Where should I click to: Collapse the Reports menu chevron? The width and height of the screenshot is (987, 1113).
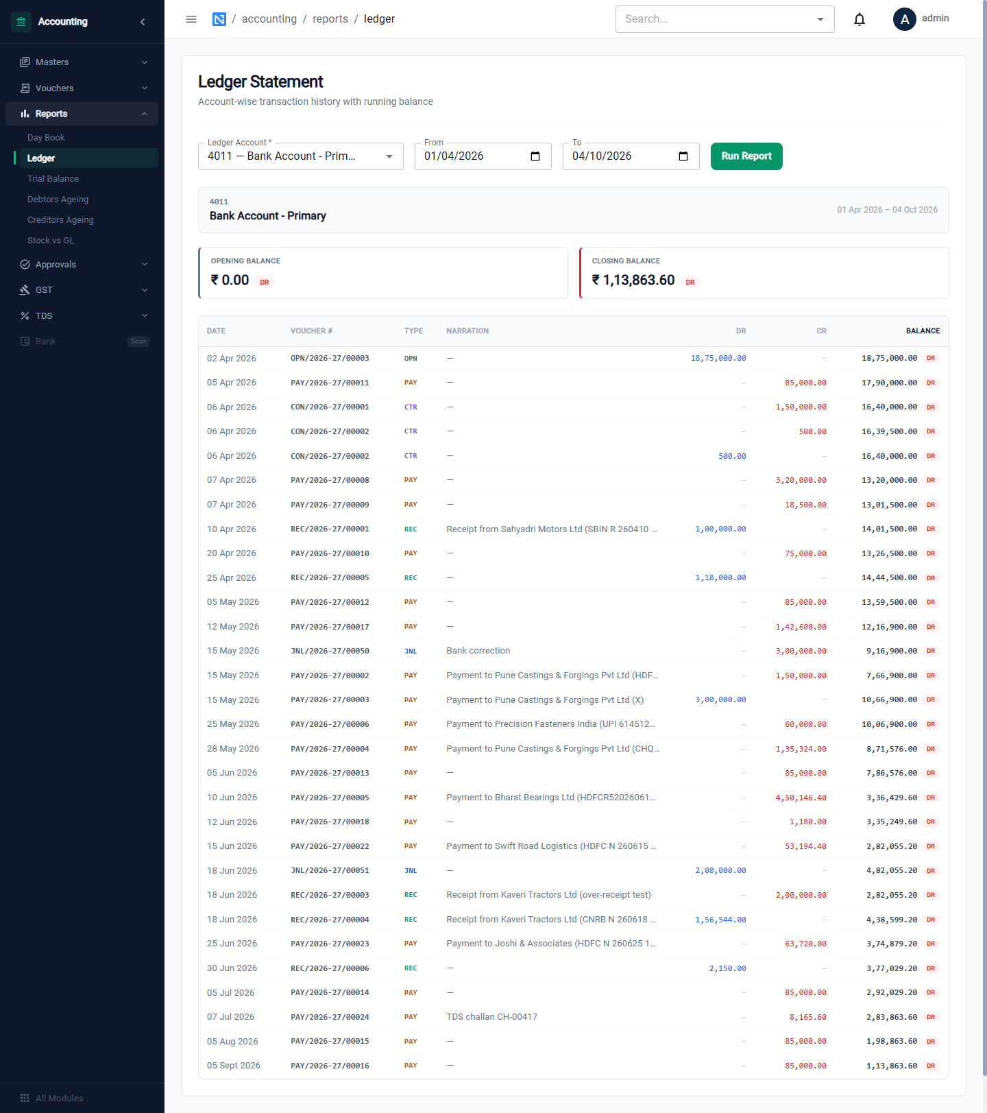tap(145, 114)
